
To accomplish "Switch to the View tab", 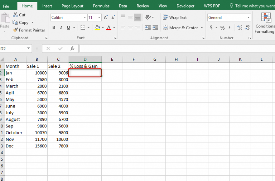I will 163,6.
